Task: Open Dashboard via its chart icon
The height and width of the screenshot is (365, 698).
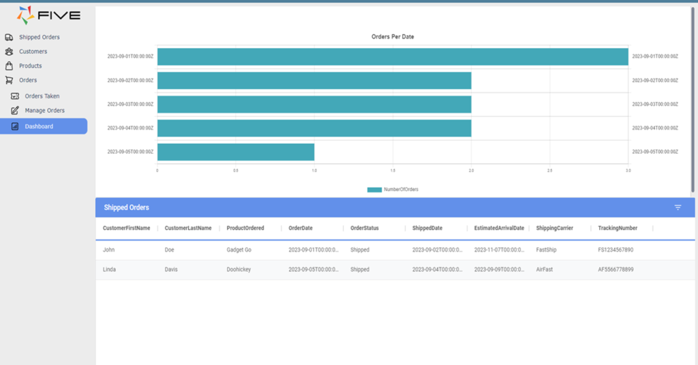Action: [15, 126]
